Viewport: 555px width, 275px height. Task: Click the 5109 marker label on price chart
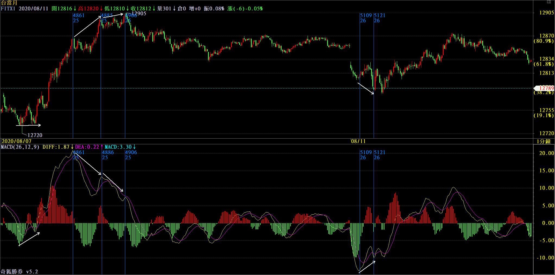point(366,15)
